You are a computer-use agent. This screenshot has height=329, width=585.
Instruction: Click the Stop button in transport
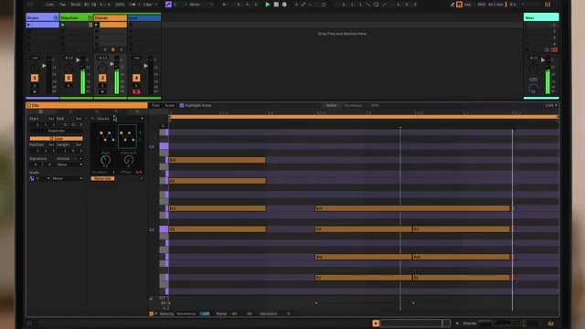pos(276,5)
